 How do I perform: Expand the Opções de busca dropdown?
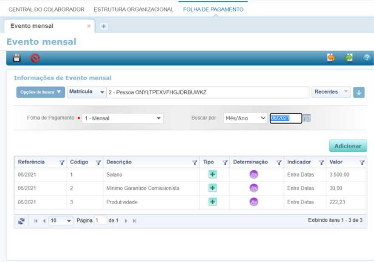click(x=40, y=92)
